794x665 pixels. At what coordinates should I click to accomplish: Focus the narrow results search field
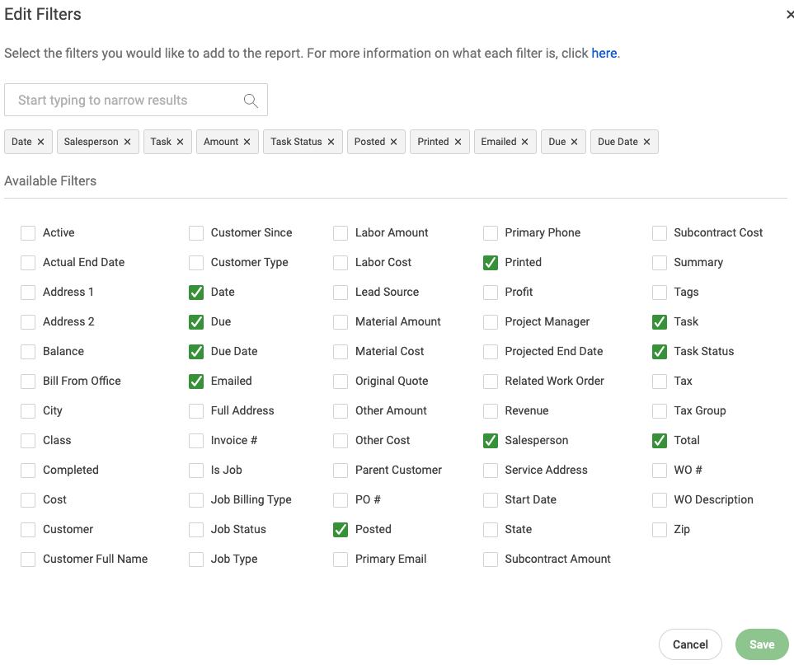[x=136, y=101]
